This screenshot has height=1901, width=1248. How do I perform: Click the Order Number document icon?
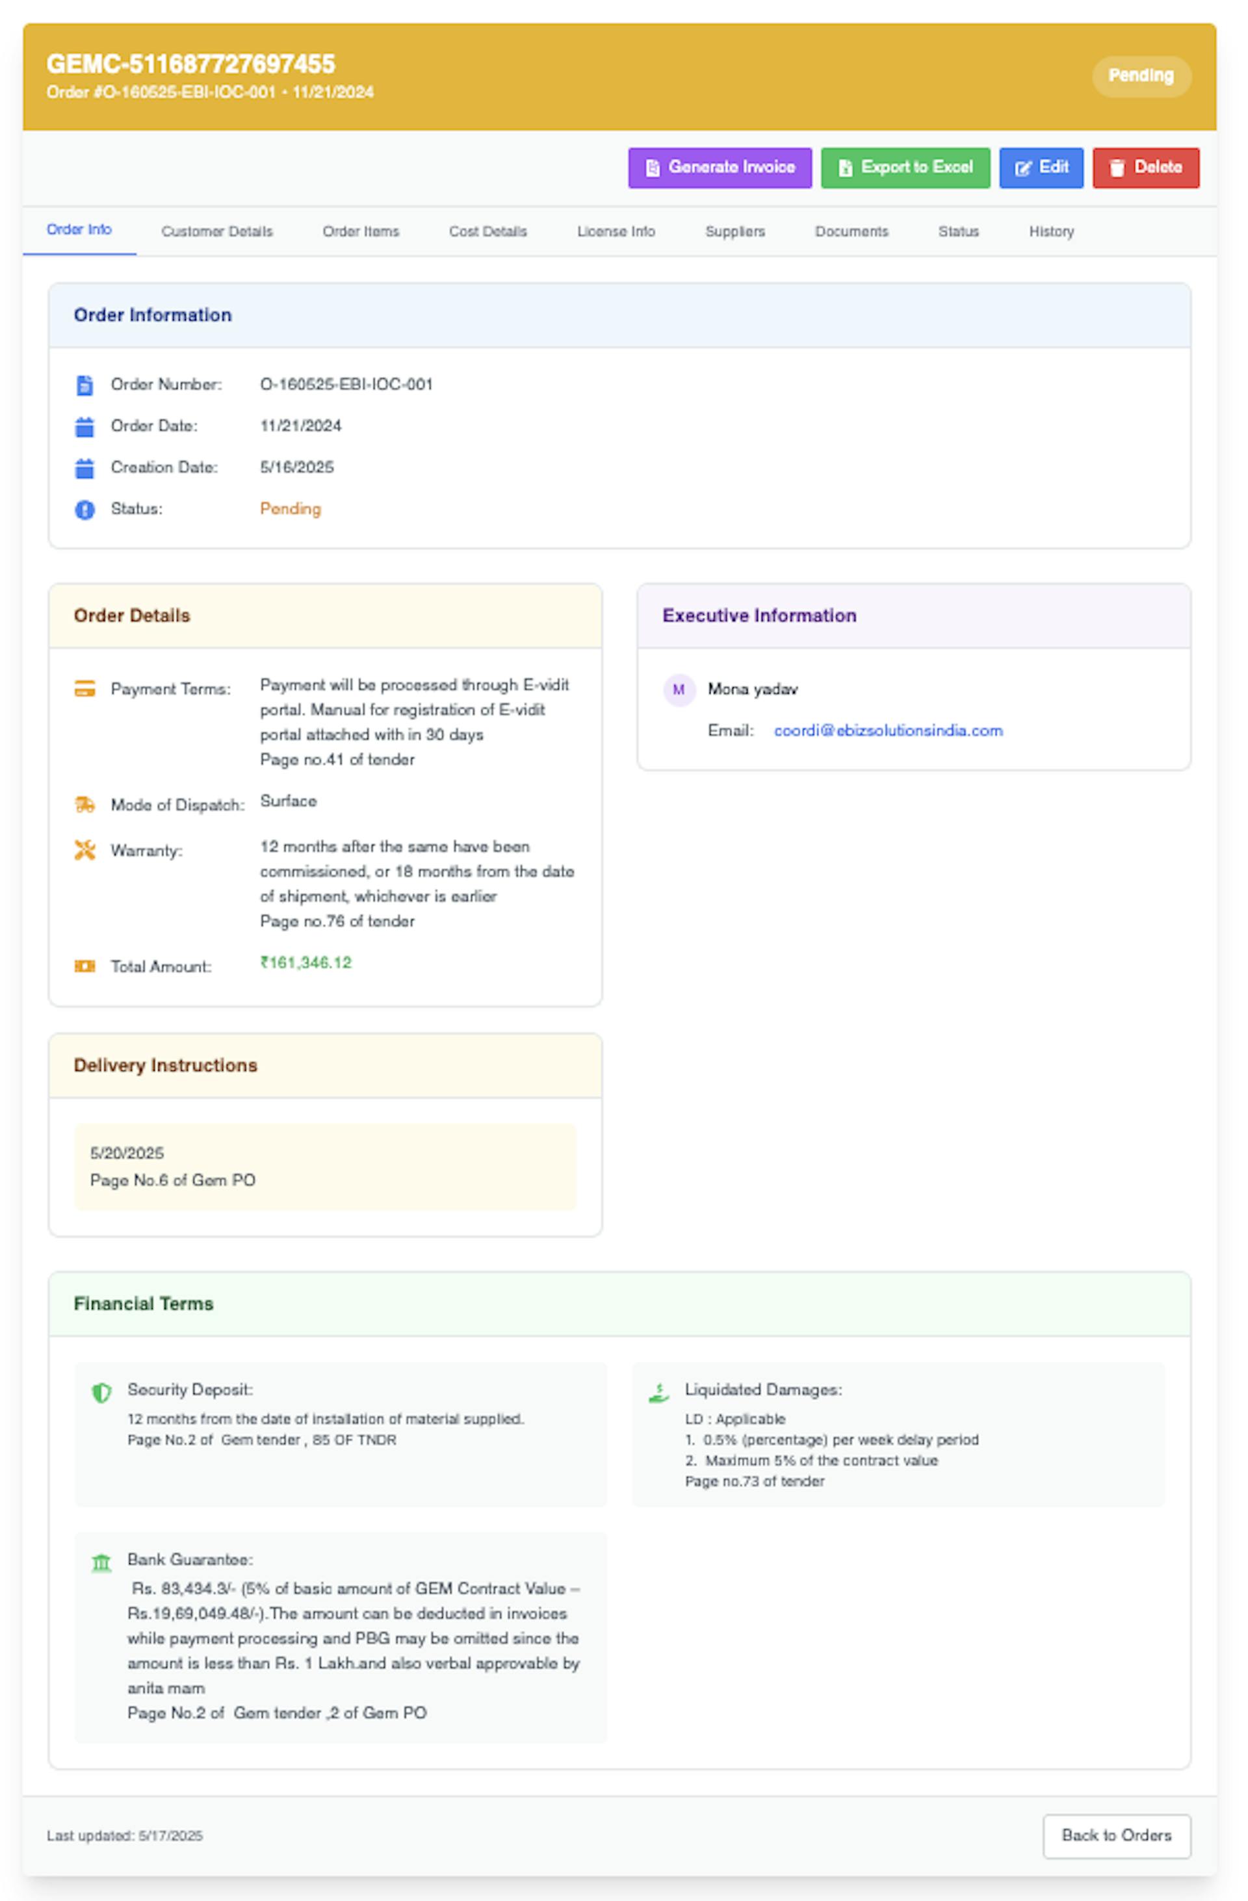[84, 385]
